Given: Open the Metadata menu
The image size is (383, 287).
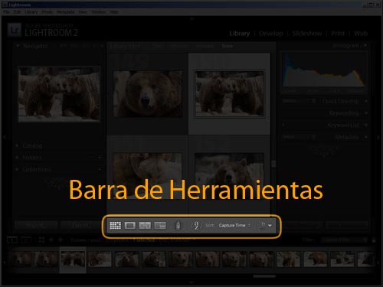Looking at the screenshot, I should click(66, 12).
